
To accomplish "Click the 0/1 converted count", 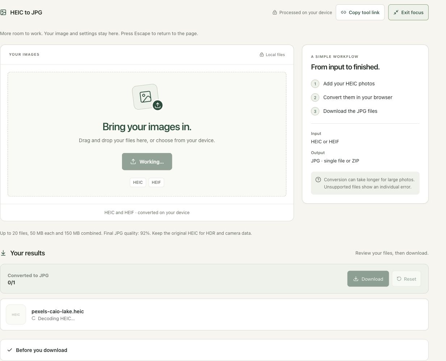I will coord(11,283).
